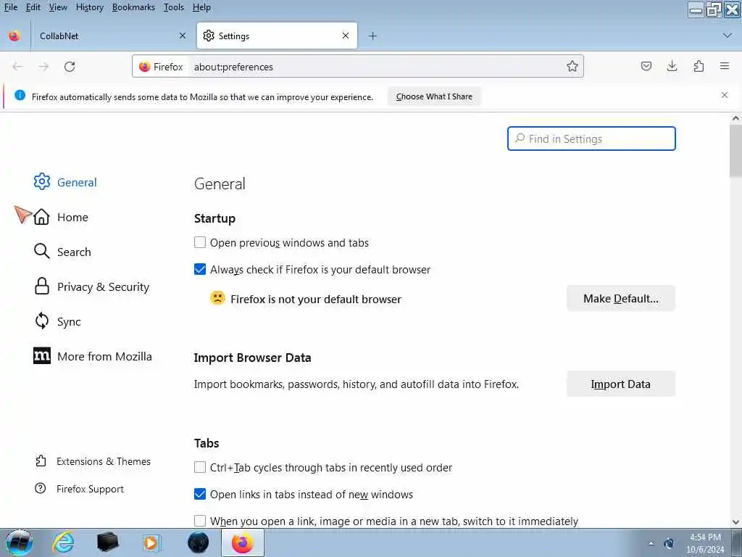Click the Import Browser Data heading
Viewport: 742px width, 557px height.
[x=252, y=358]
